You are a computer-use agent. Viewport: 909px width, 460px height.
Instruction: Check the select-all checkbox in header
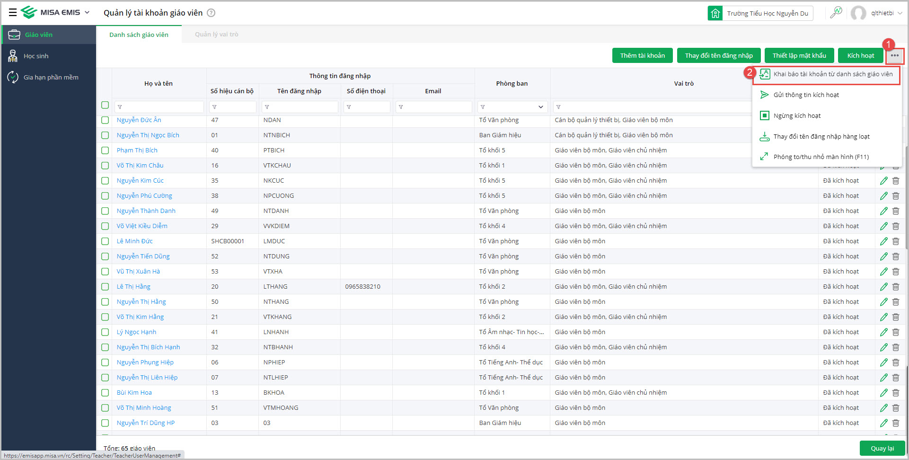(x=105, y=105)
